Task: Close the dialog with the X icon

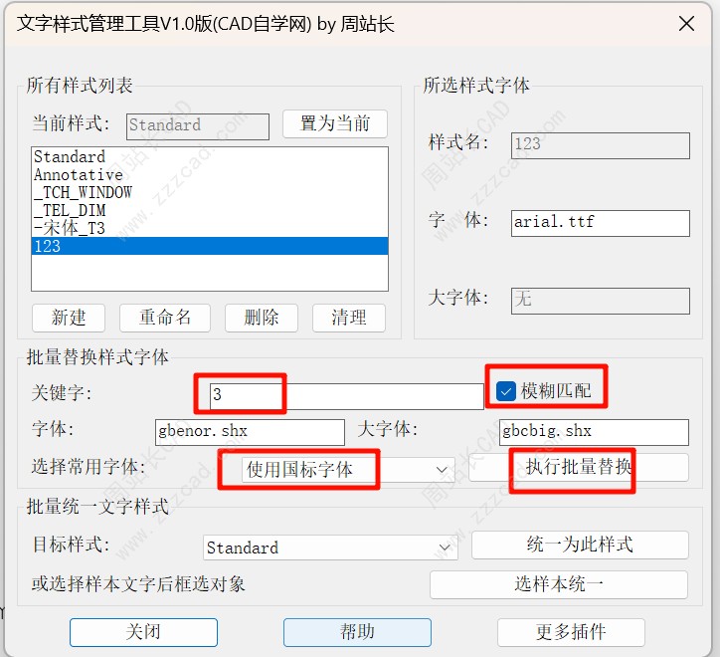Action: [684, 24]
